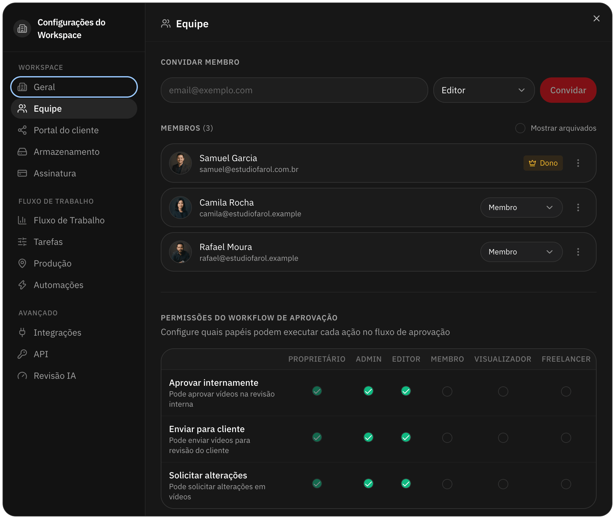Open Integrações in sidebar
615x519 pixels.
(x=74, y=332)
